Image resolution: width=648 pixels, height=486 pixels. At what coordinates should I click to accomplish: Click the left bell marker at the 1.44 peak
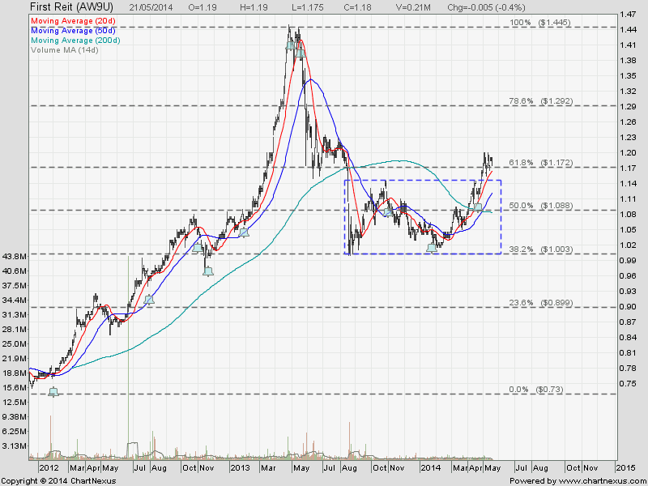291,45
